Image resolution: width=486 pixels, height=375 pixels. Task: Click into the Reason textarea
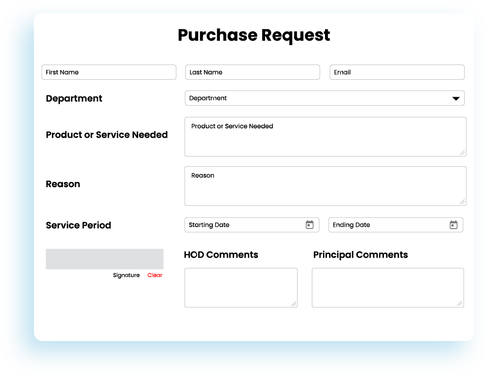325,189
